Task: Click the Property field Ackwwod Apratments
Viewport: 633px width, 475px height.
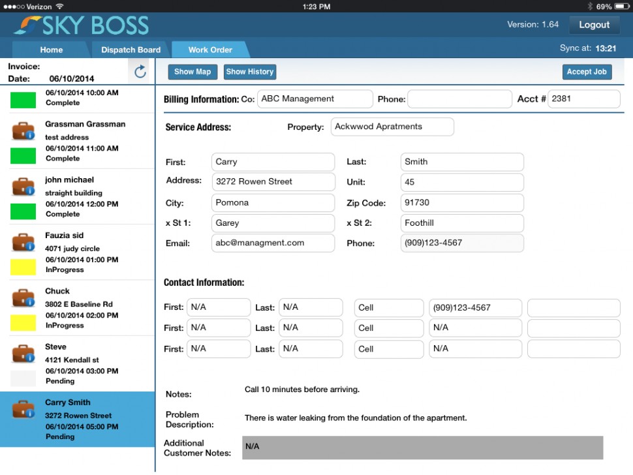Action: point(392,127)
